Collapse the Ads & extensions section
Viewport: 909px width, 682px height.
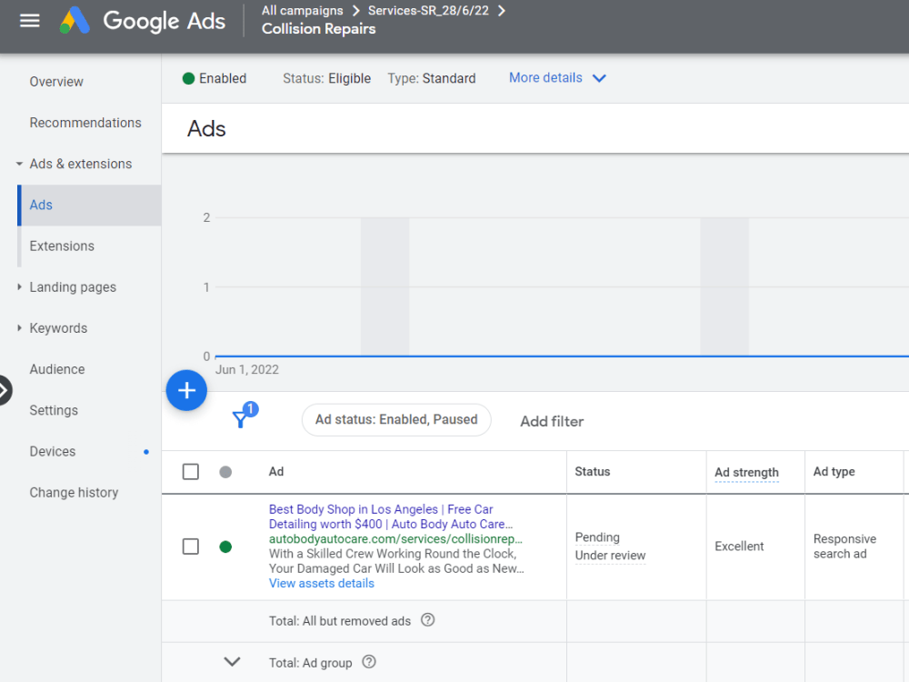[x=19, y=164]
